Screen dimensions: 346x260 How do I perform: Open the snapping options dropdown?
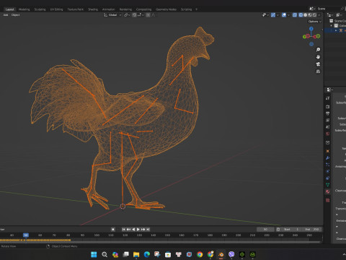coord(141,15)
